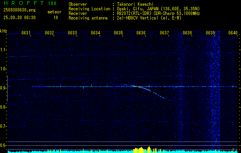Viewport: 241px width, 153px height.
Task: Click the Receiver field label
Action: (x=78, y=13)
